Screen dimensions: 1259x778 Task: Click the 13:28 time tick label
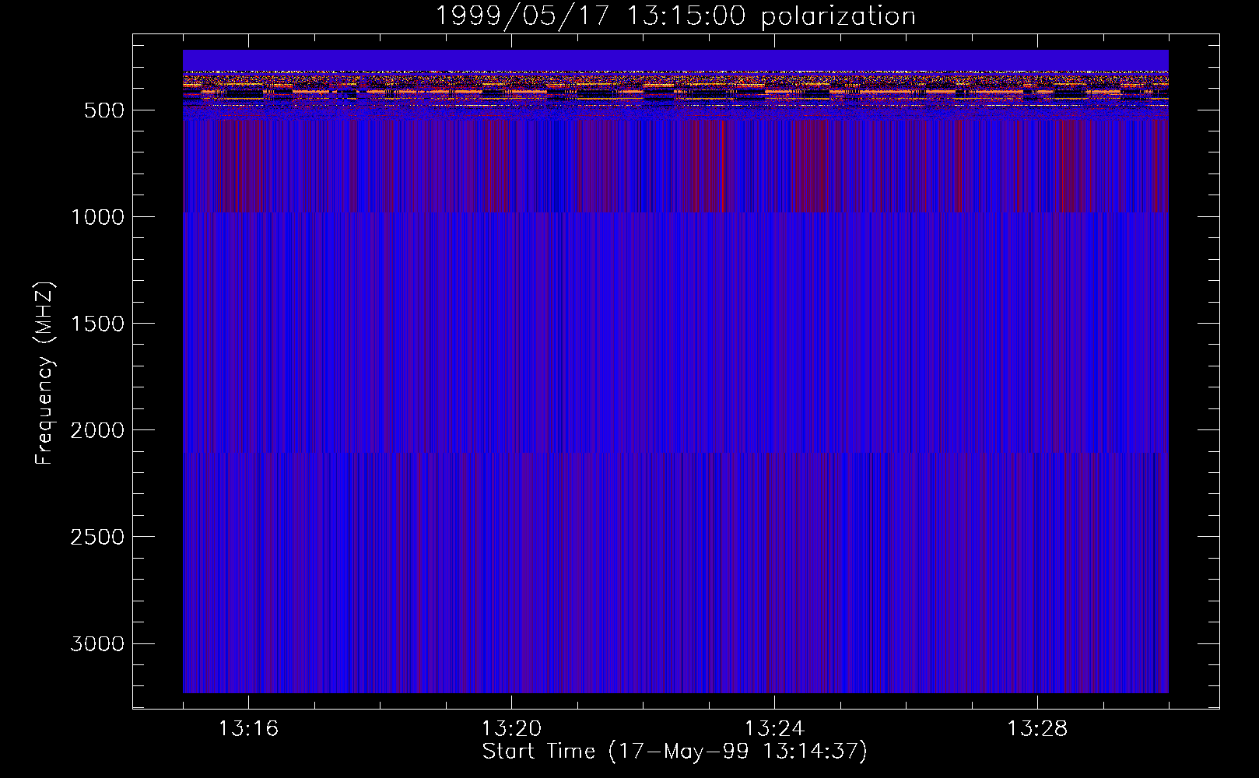coord(1037,729)
